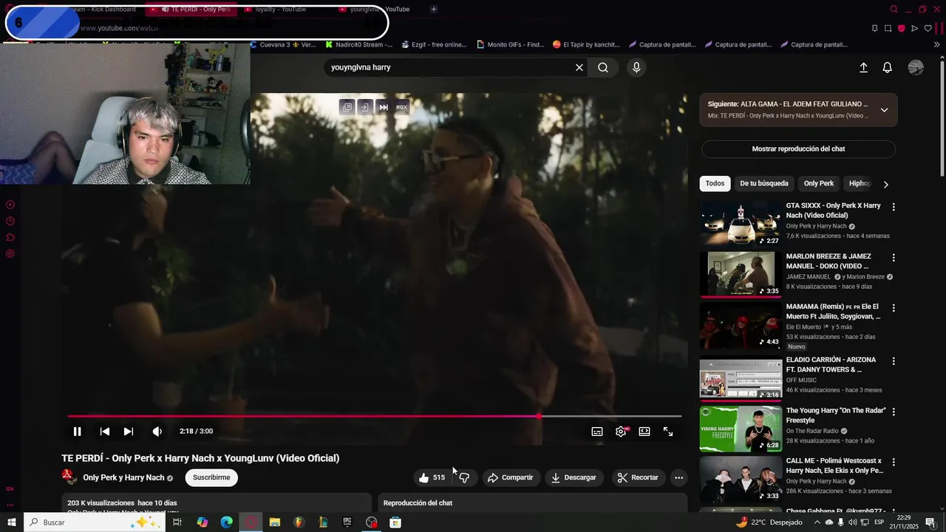The height and width of the screenshot is (532, 946).
Task: Pause the video with the pause button
Action: (x=77, y=432)
